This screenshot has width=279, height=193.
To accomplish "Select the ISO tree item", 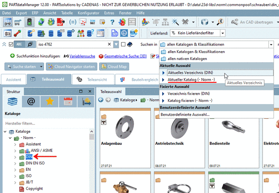I will click(x=29, y=176).
